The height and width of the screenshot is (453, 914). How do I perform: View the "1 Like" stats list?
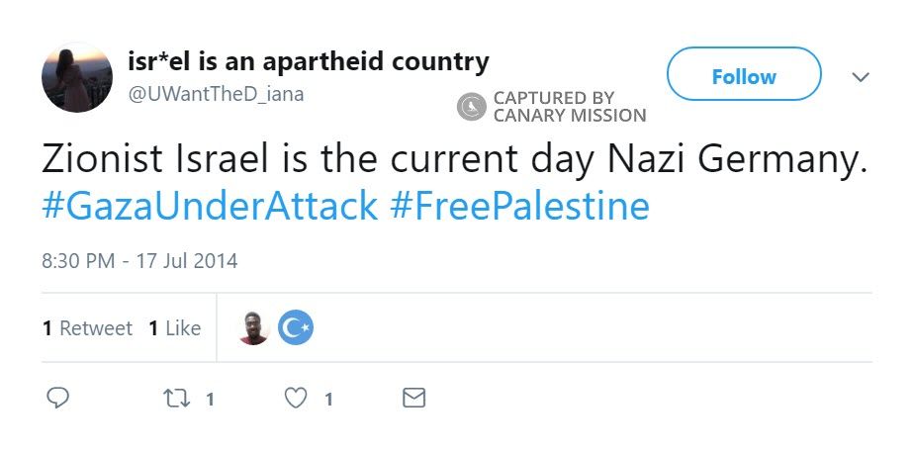pyautogui.click(x=174, y=328)
